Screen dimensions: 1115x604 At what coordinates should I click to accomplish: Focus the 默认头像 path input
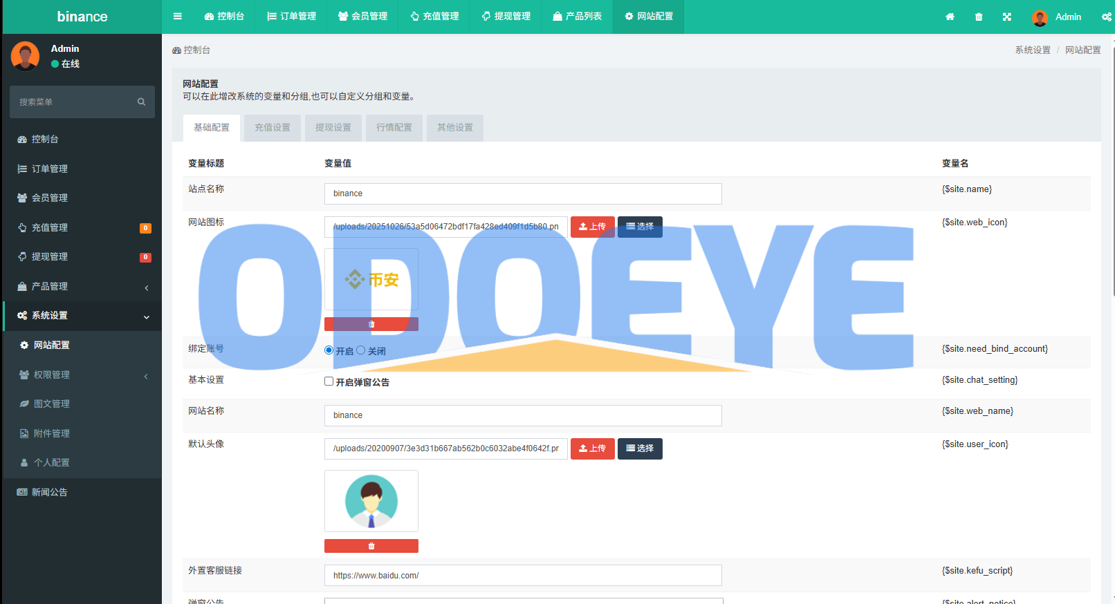point(446,449)
